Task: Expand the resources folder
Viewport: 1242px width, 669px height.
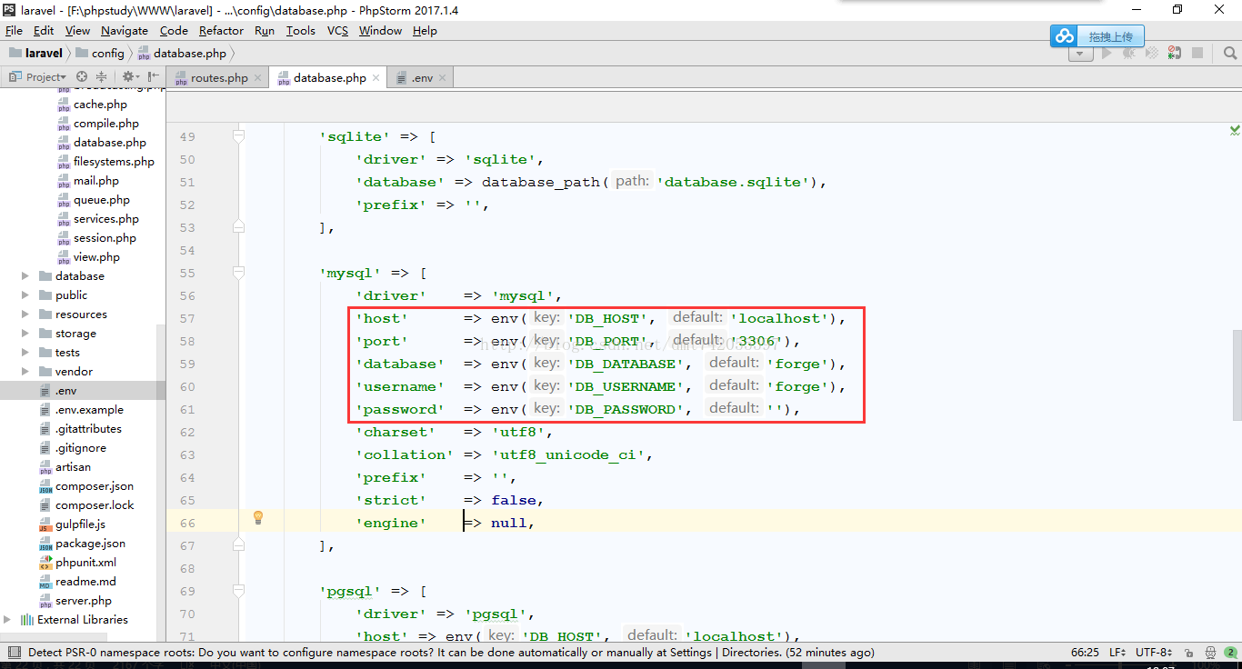Action: (25, 315)
